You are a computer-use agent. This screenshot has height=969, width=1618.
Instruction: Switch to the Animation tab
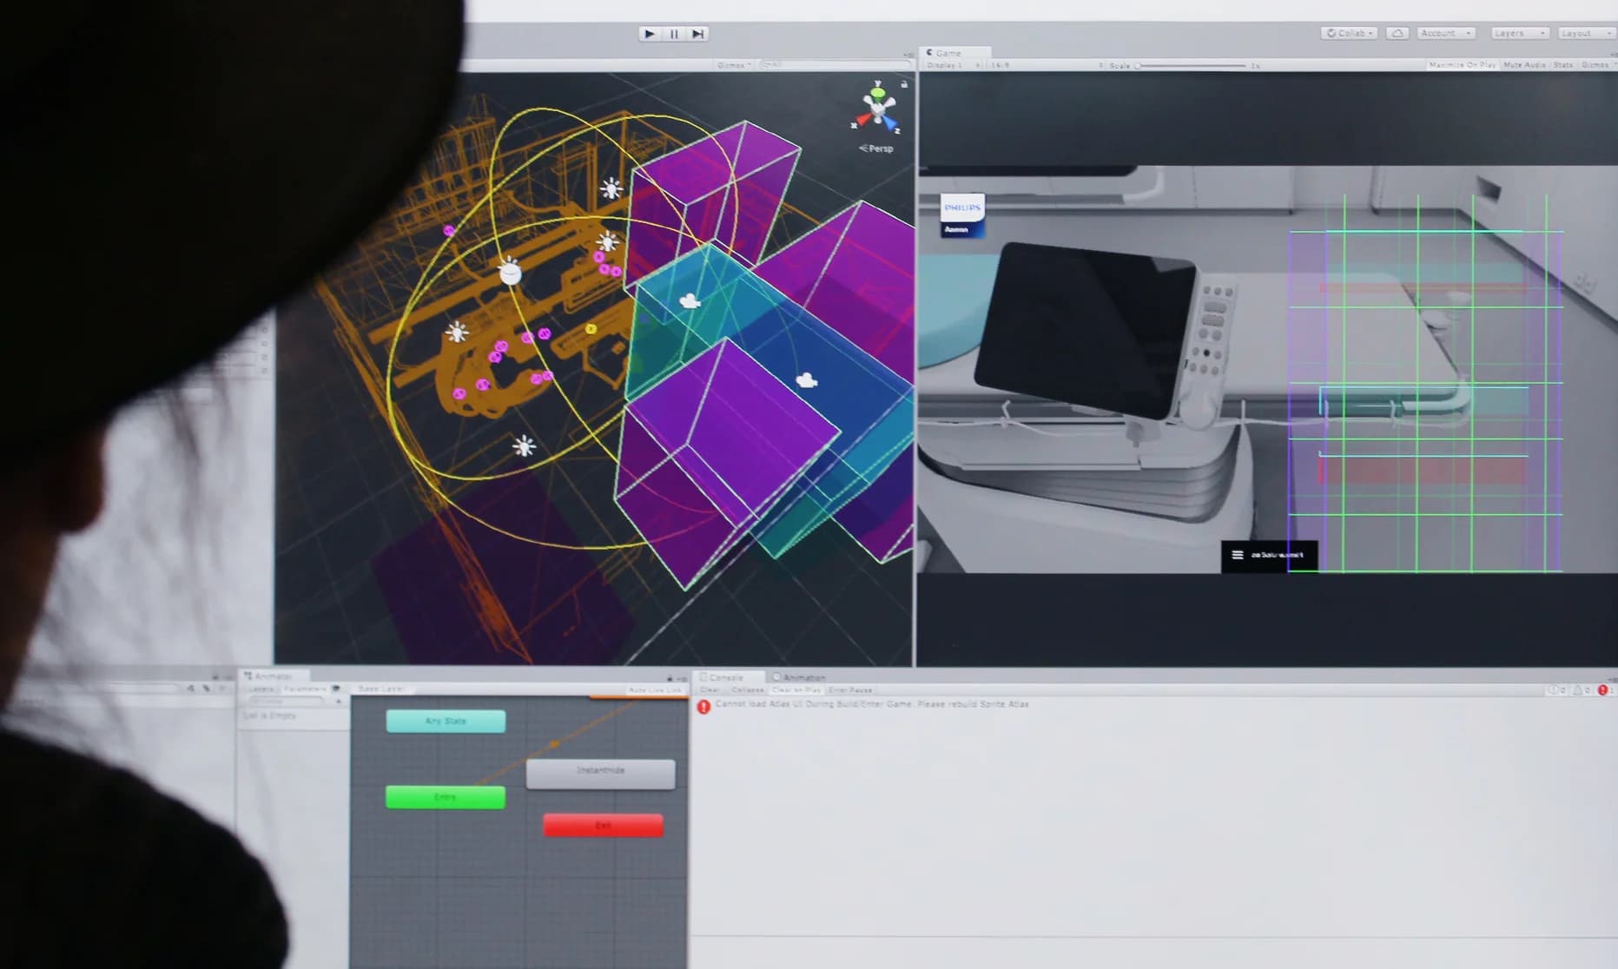[x=802, y=677]
